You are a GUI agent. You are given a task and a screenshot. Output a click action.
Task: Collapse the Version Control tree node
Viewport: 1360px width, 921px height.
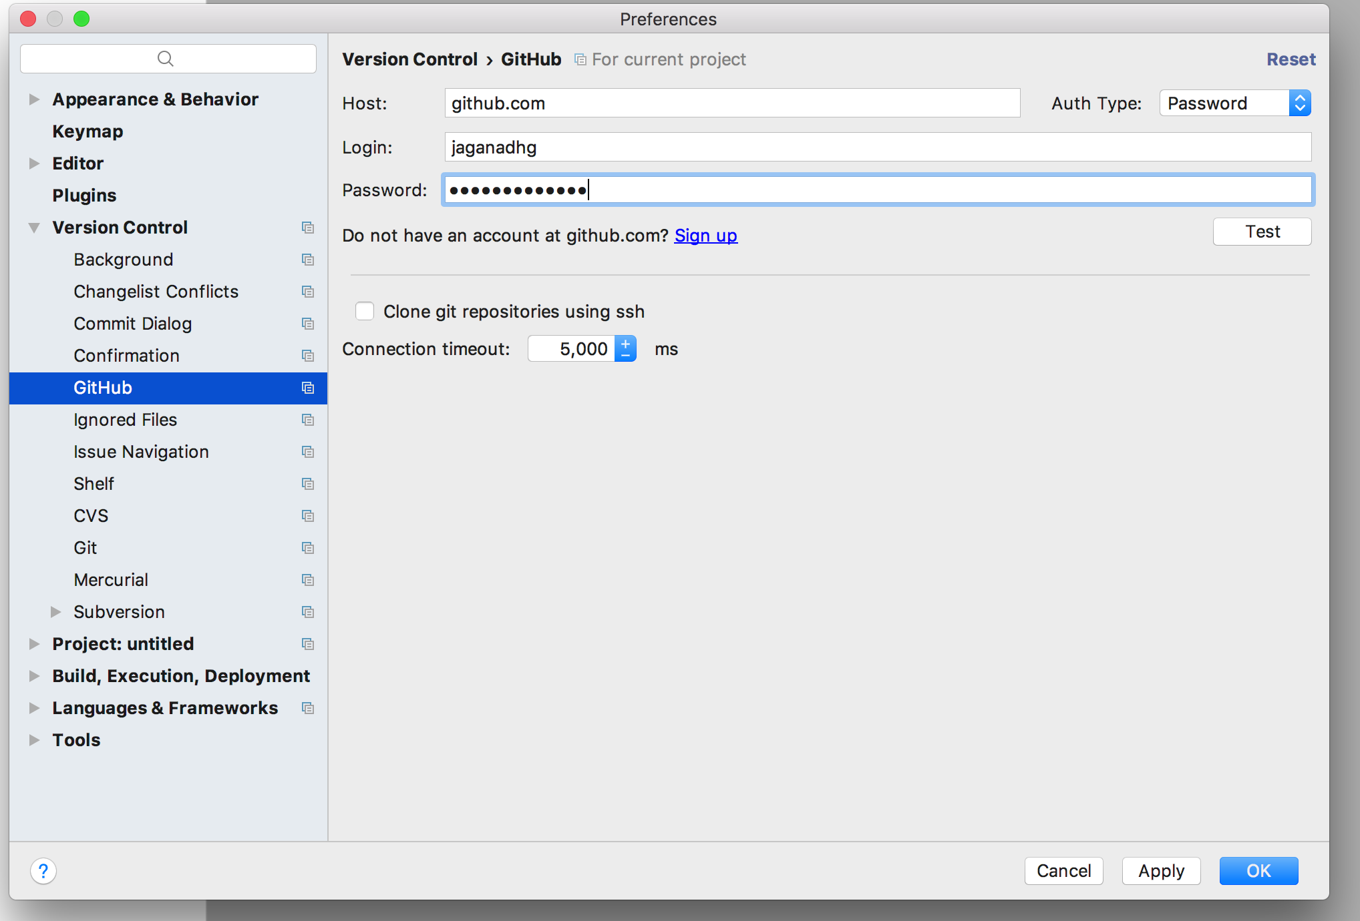point(34,228)
